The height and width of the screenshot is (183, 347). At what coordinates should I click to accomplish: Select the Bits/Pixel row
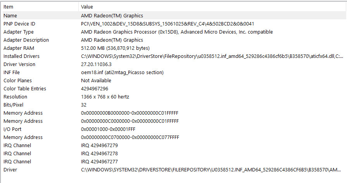pos(174,105)
